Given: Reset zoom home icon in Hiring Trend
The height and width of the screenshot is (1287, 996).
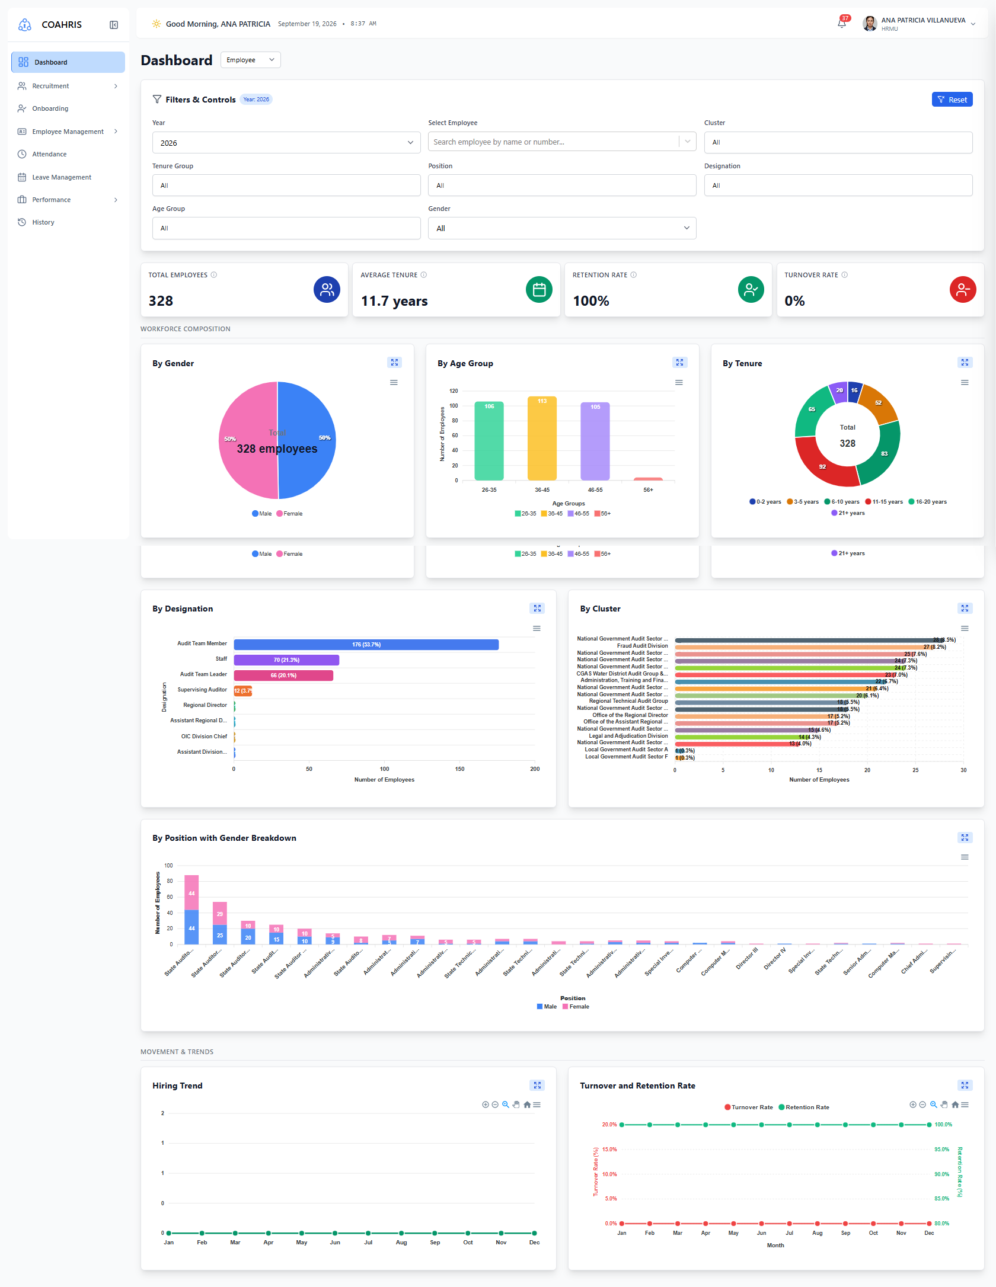Looking at the screenshot, I should [x=527, y=1104].
